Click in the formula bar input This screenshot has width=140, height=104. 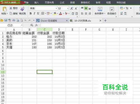90,25
